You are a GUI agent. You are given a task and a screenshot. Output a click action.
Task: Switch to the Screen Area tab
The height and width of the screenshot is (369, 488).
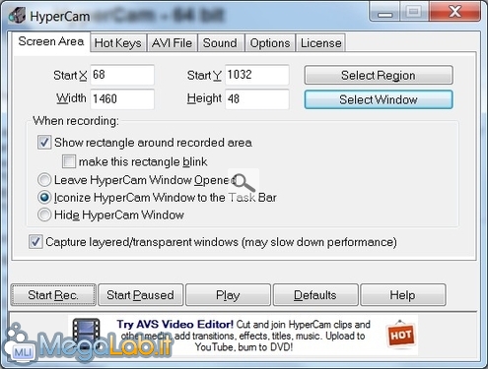coord(51,41)
